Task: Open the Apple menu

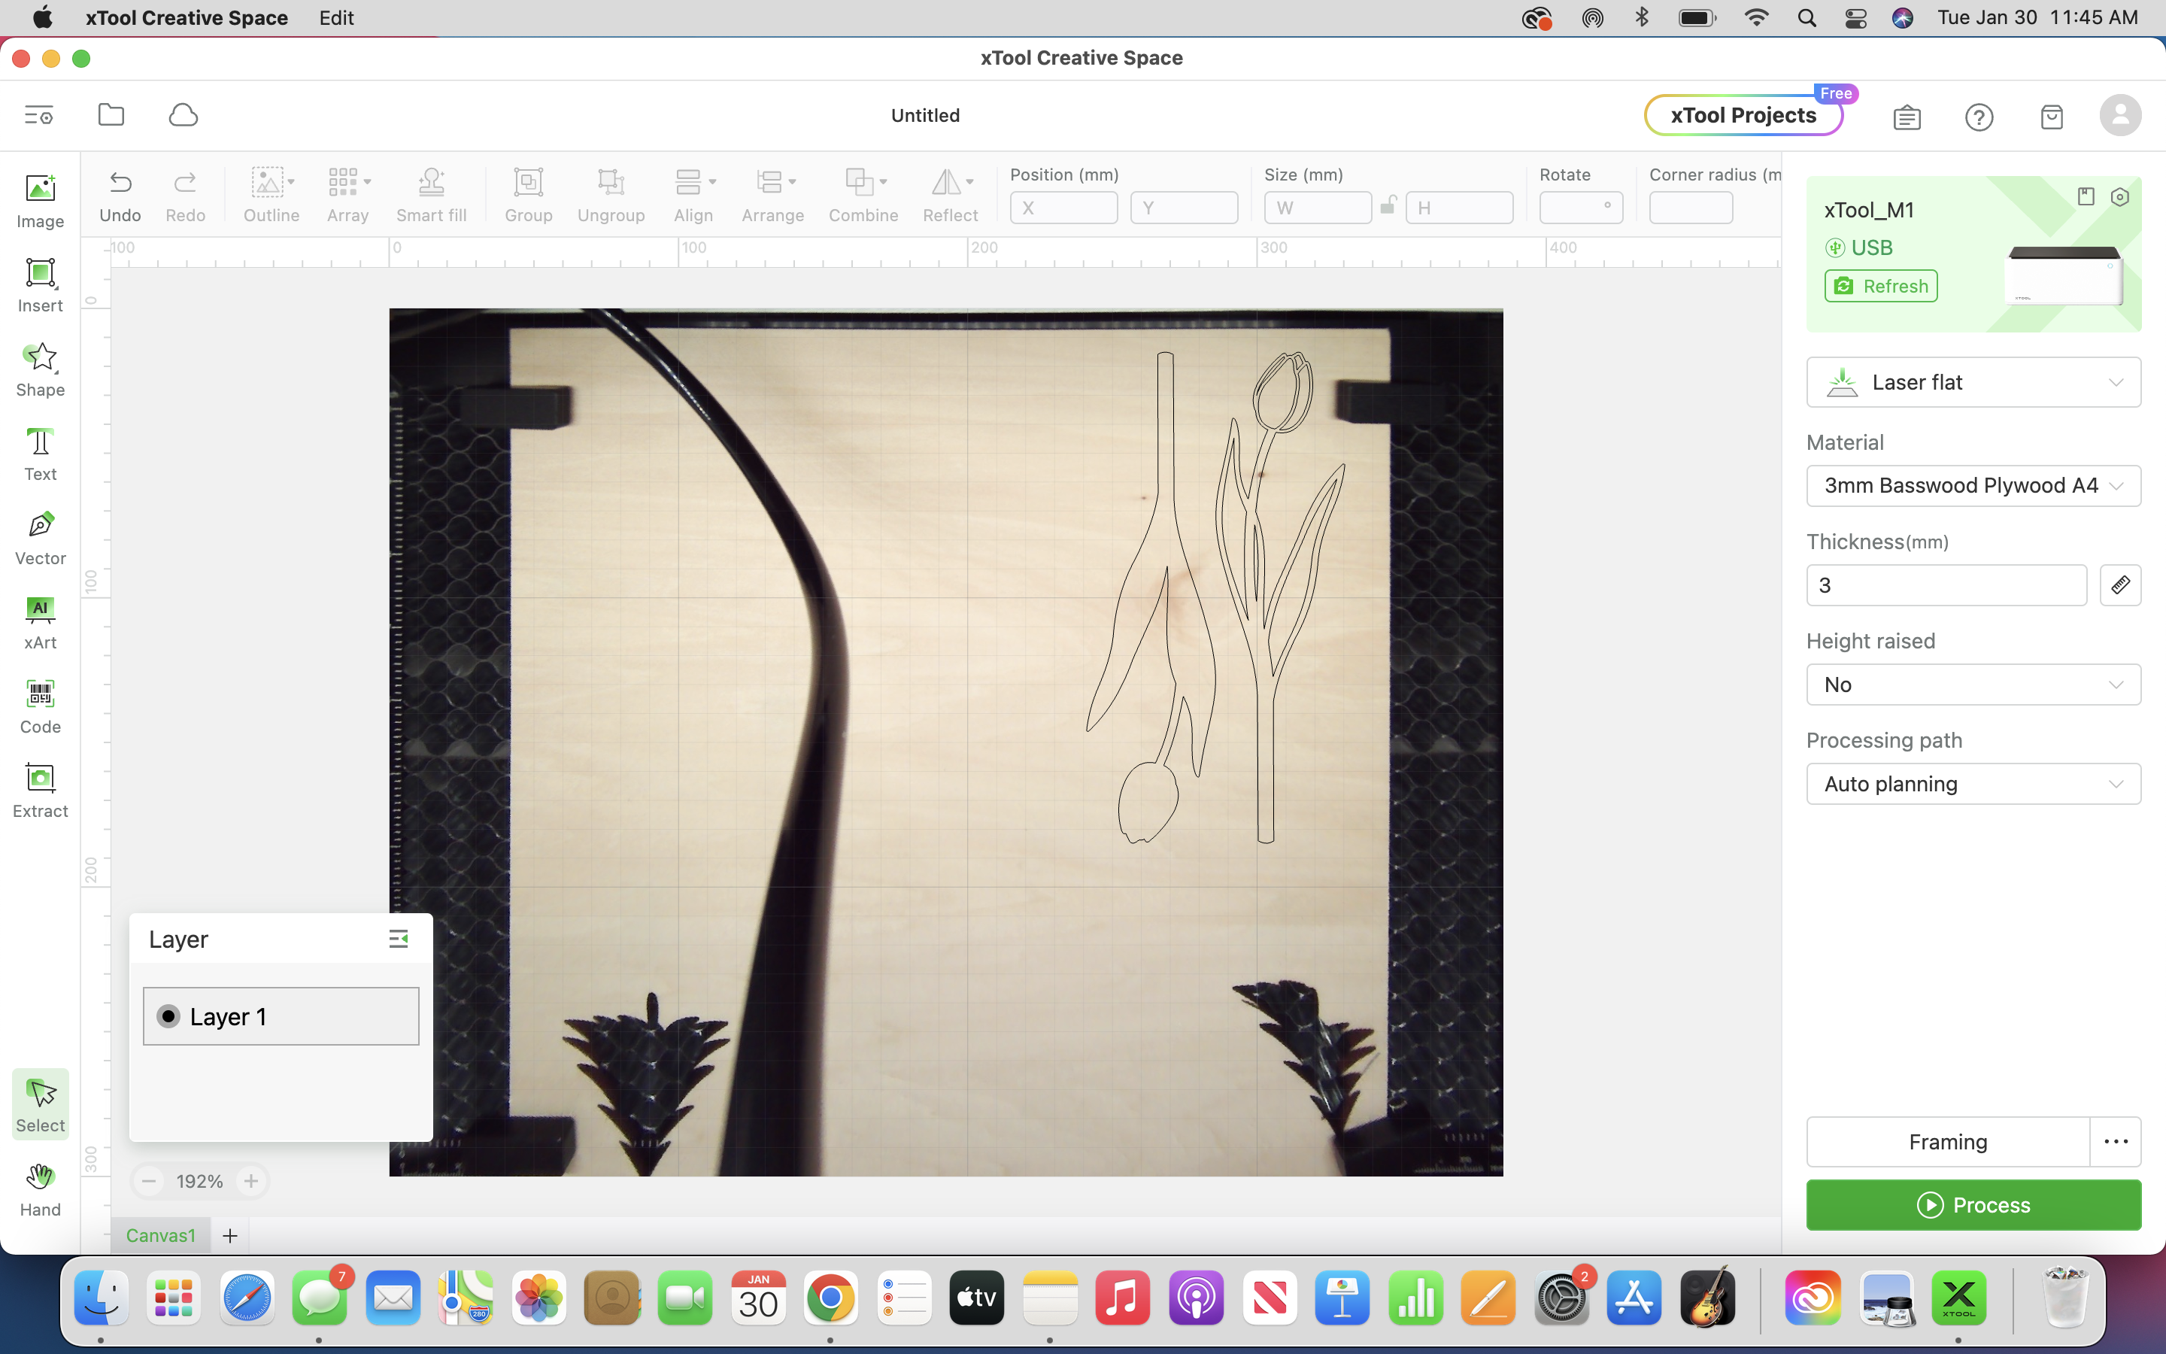Action: (42, 18)
